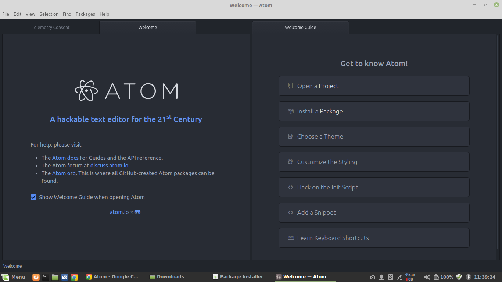
Task: Open the screenshot tool launcher in the panel
Action: click(65, 277)
